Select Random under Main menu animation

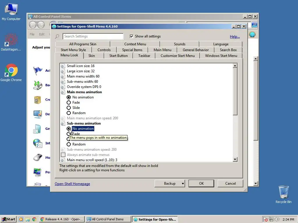click(x=69, y=113)
